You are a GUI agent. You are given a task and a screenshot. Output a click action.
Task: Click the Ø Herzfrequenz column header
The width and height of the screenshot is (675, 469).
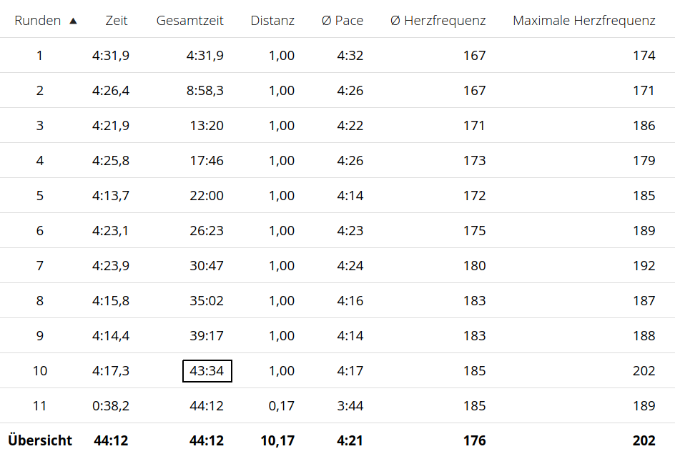tap(438, 21)
